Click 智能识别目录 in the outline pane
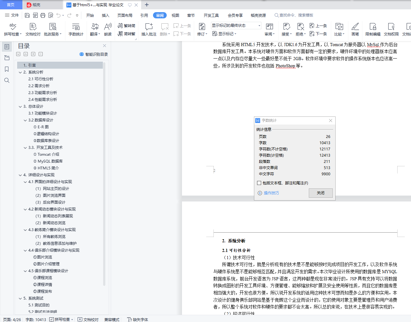The width and height of the screenshot is (411, 322). 94,54
